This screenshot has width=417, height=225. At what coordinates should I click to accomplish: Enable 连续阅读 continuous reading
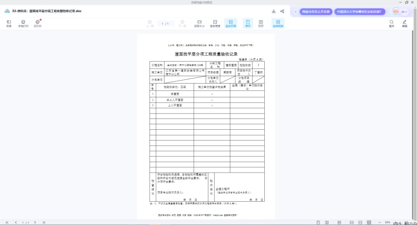coord(278,23)
